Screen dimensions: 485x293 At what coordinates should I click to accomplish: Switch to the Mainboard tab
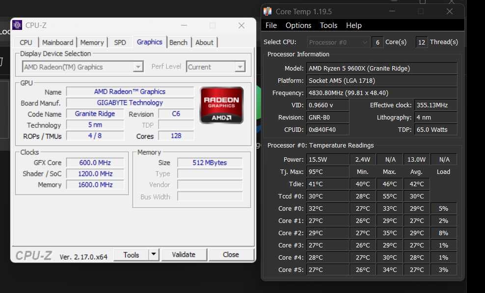click(x=57, y=43)
